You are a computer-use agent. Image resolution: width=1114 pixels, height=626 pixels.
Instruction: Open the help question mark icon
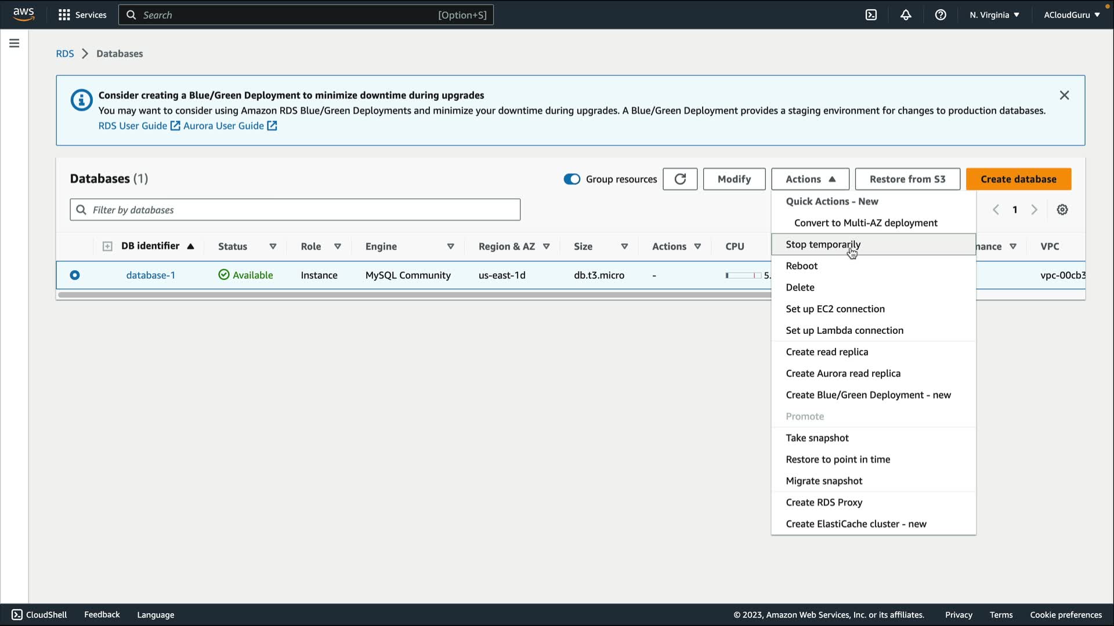941,15
